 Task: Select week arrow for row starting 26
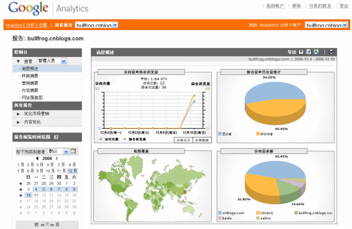coord(20,183)
